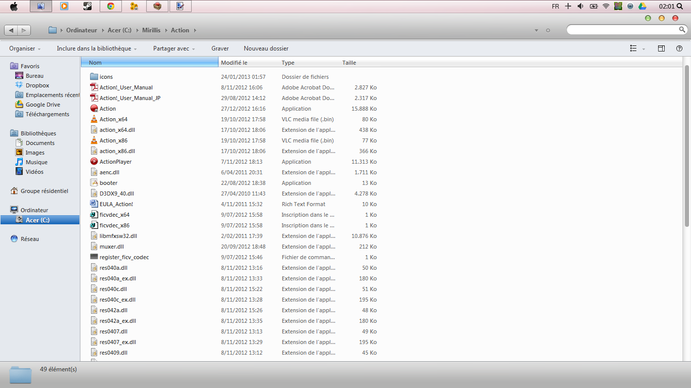The height and width of the screenshot is (388, 691).
Task: Select Bibliothèques in the sidebar
Action: pyautogui.click(x=38, y=133)
